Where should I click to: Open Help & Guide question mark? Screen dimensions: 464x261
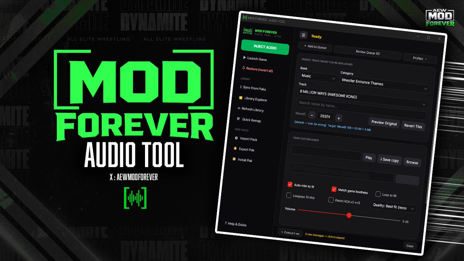click(226, 223)
